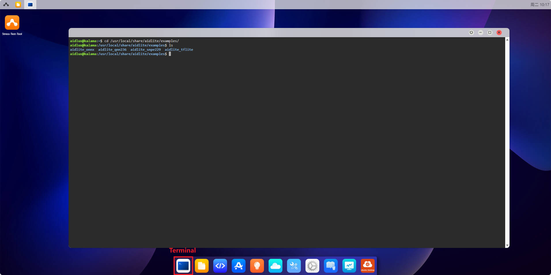Click the clock in the top bar
Screen dimensions: 551x275
540,5
